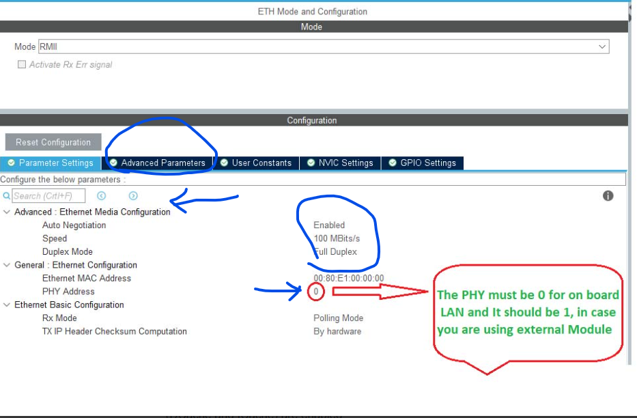637x418 pixels.
Task: Click the right circular arrow beside the search box
Action: [132, 196]
